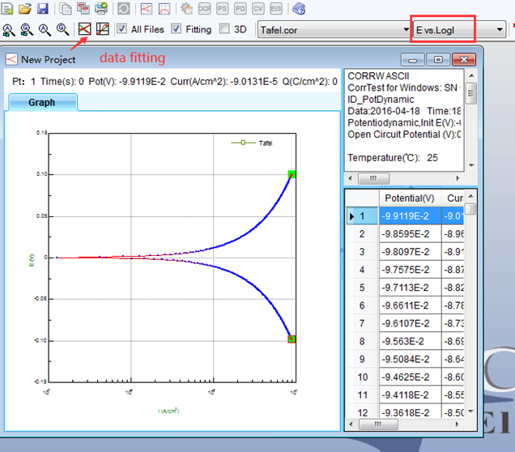The height and width of the screenshot is (452, 515).
Task: Click info panel horizontal scrollbar thumb
Action: click(373, 178)
